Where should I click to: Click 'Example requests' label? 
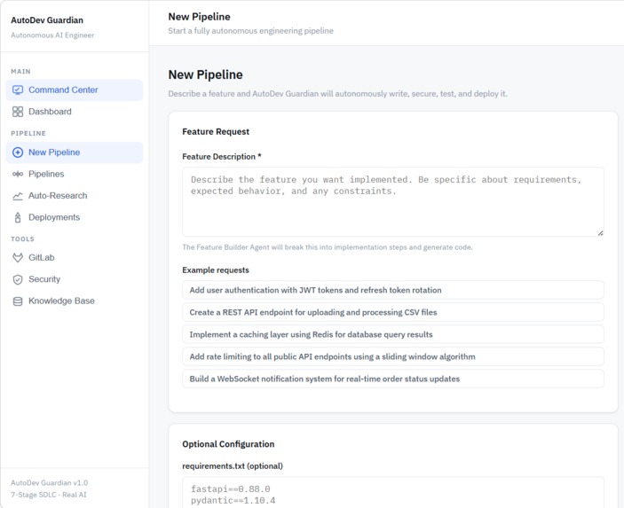(216, 270)
